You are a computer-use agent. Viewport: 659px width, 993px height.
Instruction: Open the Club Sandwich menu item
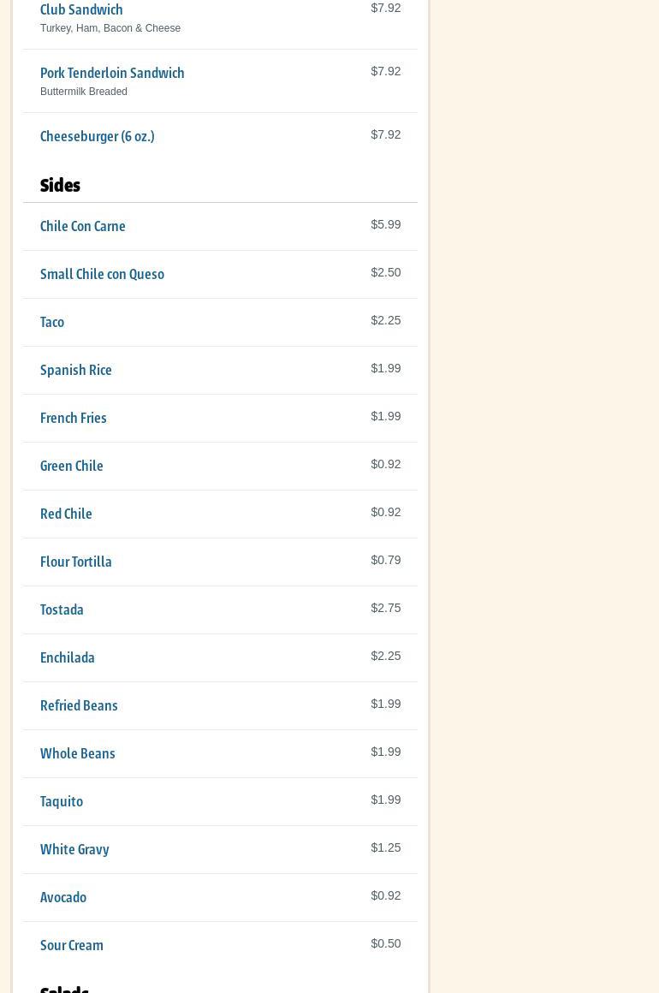coord(81,10)
